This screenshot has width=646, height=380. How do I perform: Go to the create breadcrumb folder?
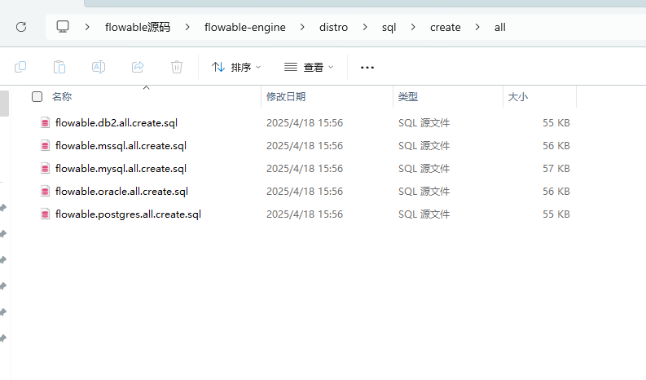click(x=445, y=27)
